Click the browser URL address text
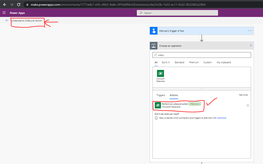 118,5
